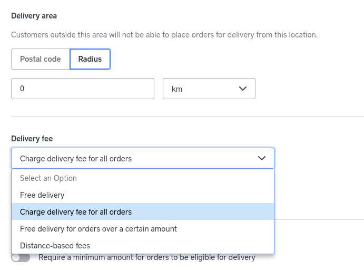Click the chevron arrow beside km
Screen dimensions: 364x270
pyautogui.click(x=243, y=89)
